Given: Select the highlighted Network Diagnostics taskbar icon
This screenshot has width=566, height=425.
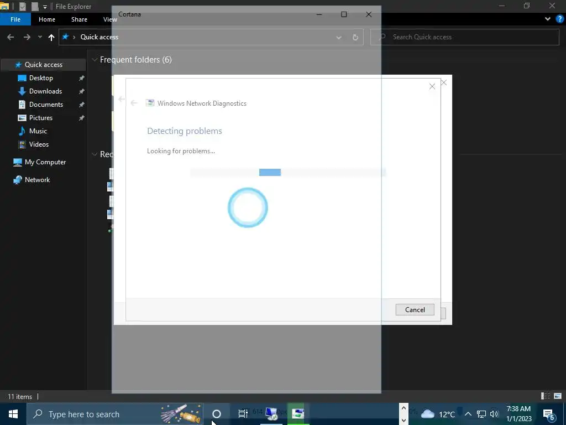Looking at the screenshot, I should [298, 414].
